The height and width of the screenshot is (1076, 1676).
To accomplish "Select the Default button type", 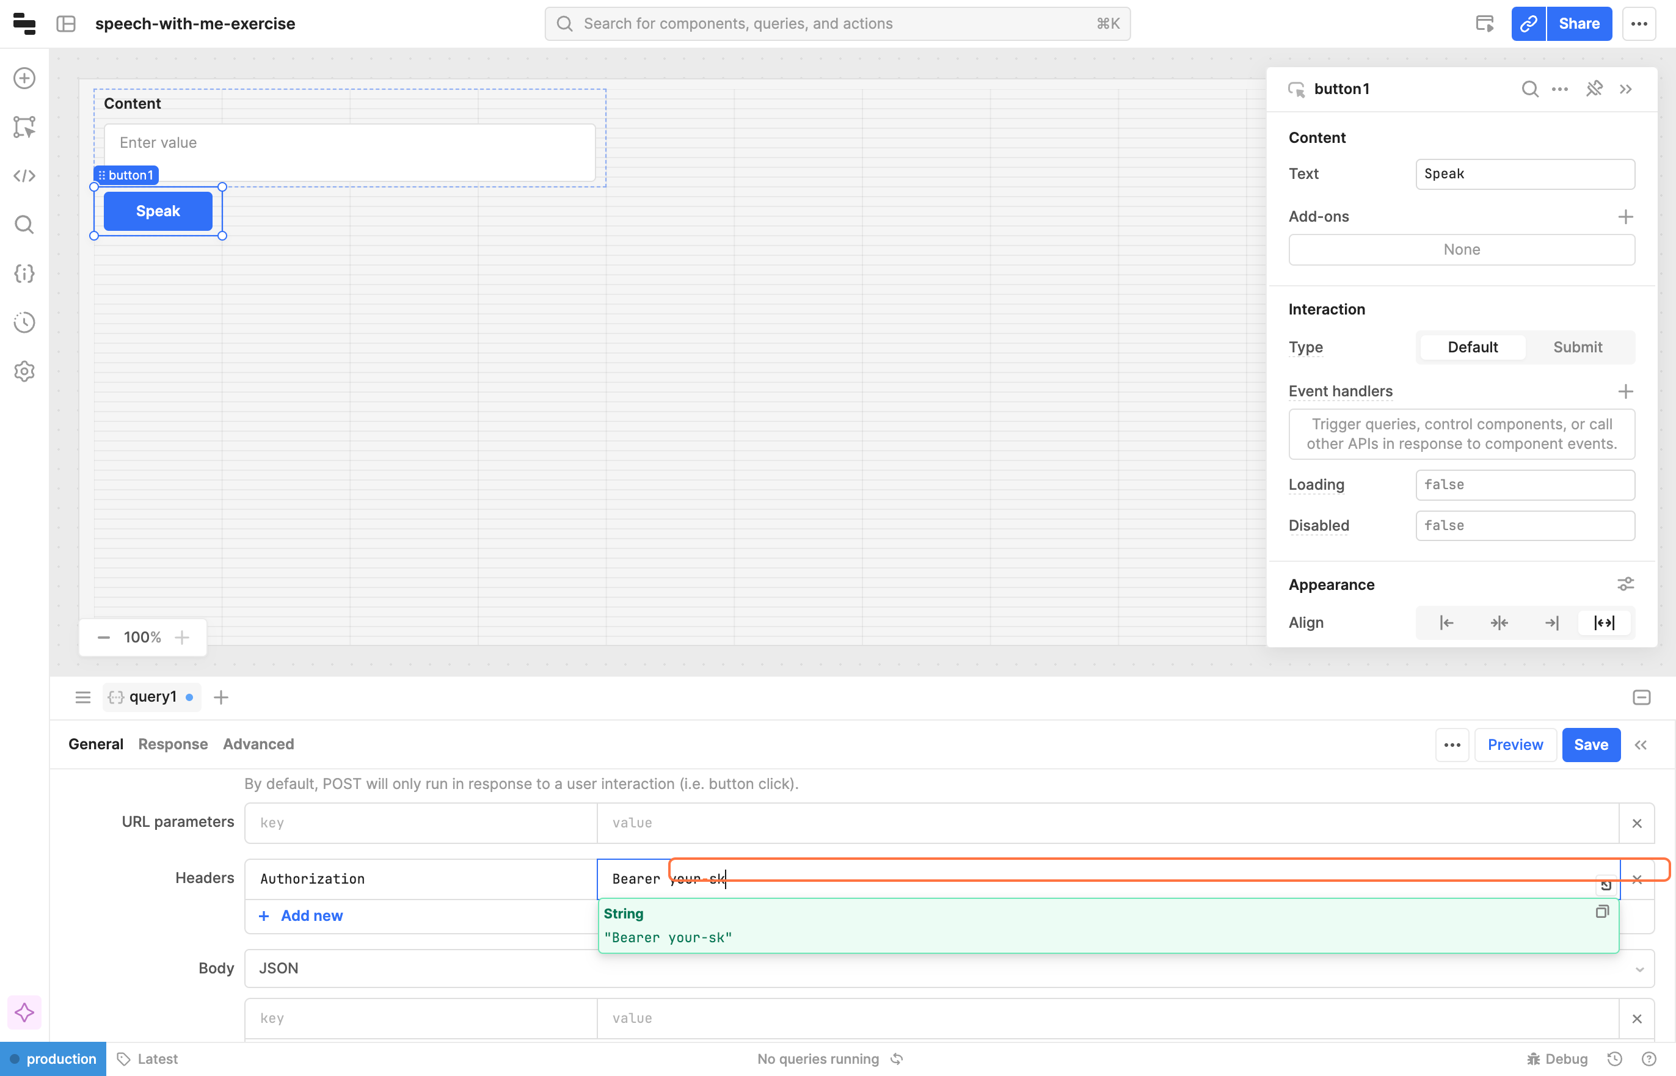I will click(x=1472, y=347).
